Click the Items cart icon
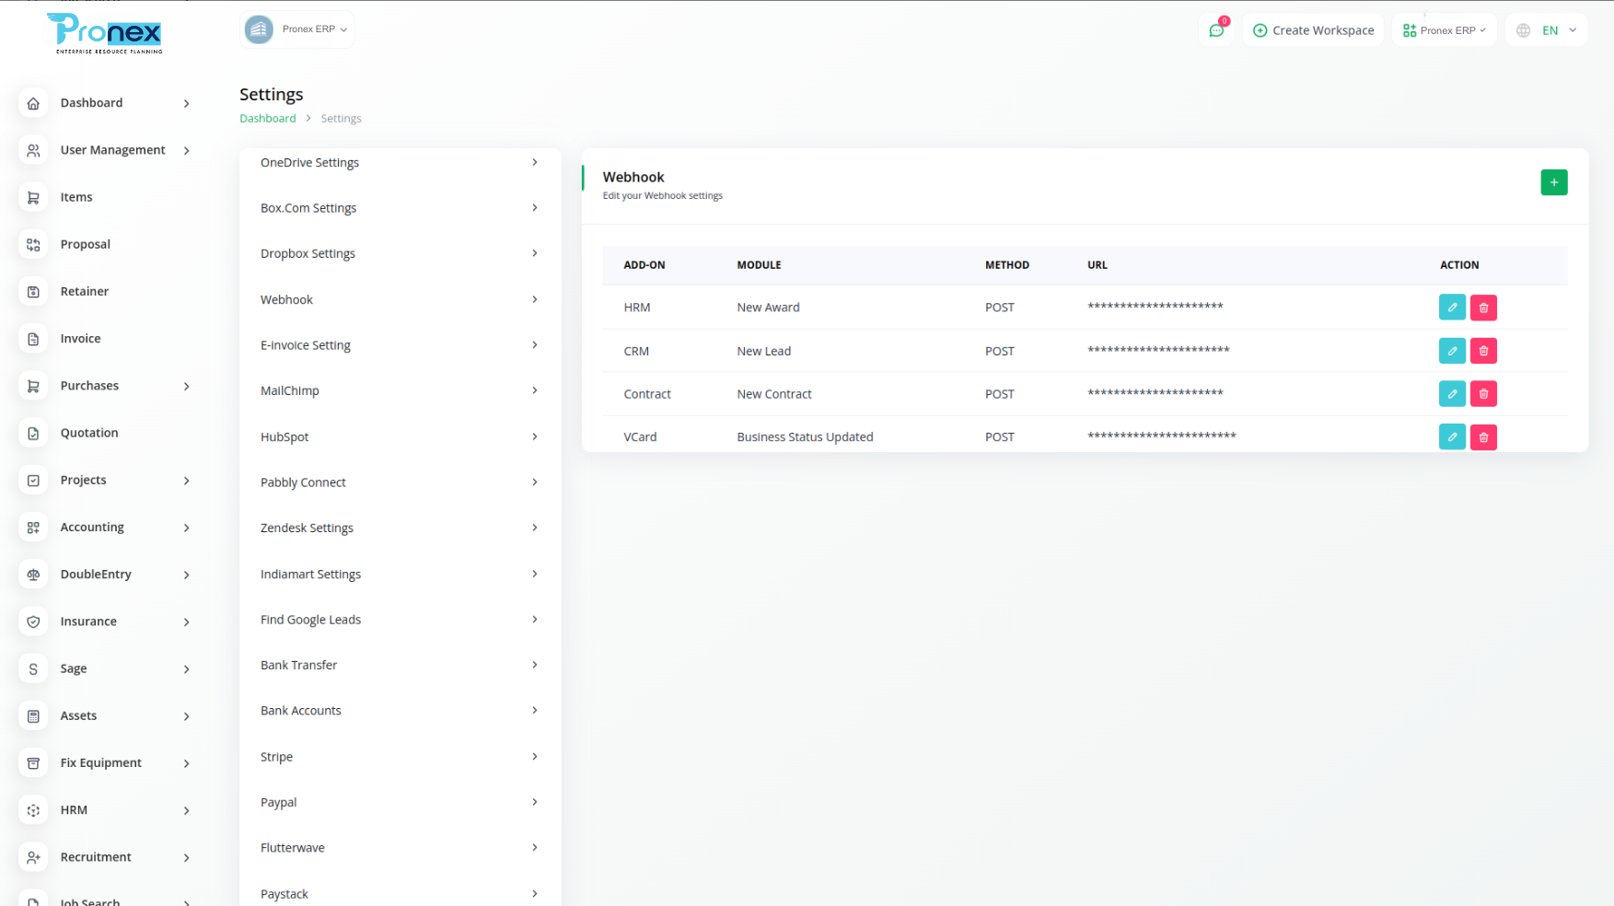Viewport: 1614px width, 906px height. (33, 197)
